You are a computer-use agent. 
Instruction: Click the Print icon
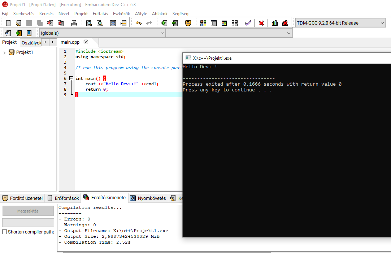pos(74,23)
